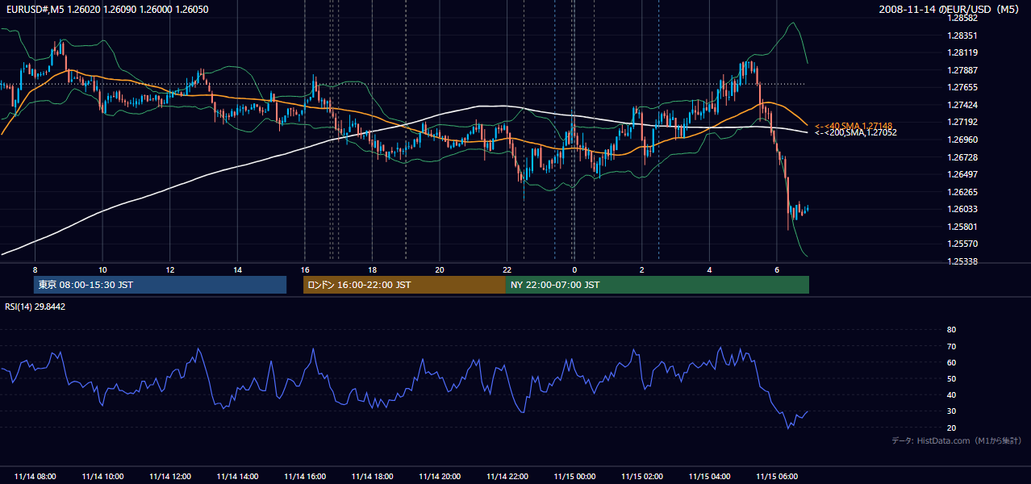Click the RSI 80 level label
The image size is (1031, 484).
pyautogui.click(x=951, y=330)
